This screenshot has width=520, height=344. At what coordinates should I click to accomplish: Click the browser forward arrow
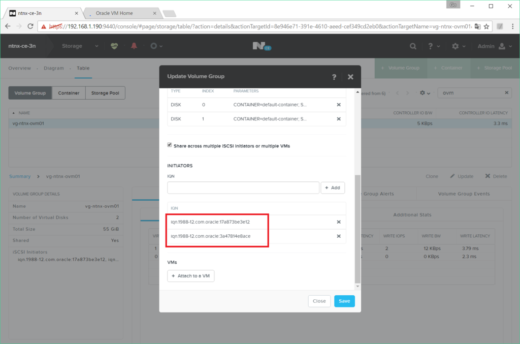(19, 26)
